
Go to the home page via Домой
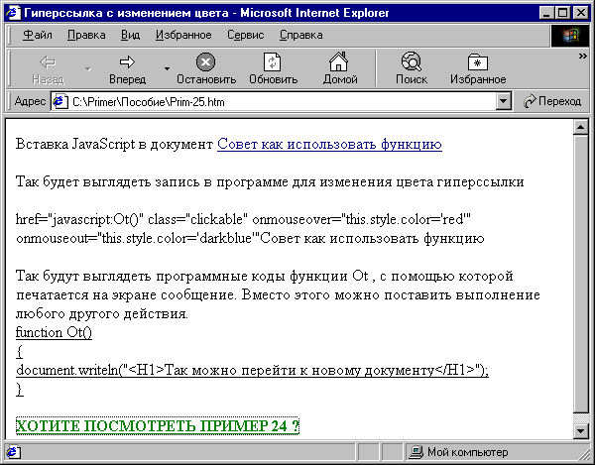pos(339,61)
